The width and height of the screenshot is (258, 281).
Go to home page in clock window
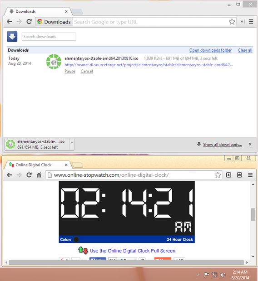(39, 175)
